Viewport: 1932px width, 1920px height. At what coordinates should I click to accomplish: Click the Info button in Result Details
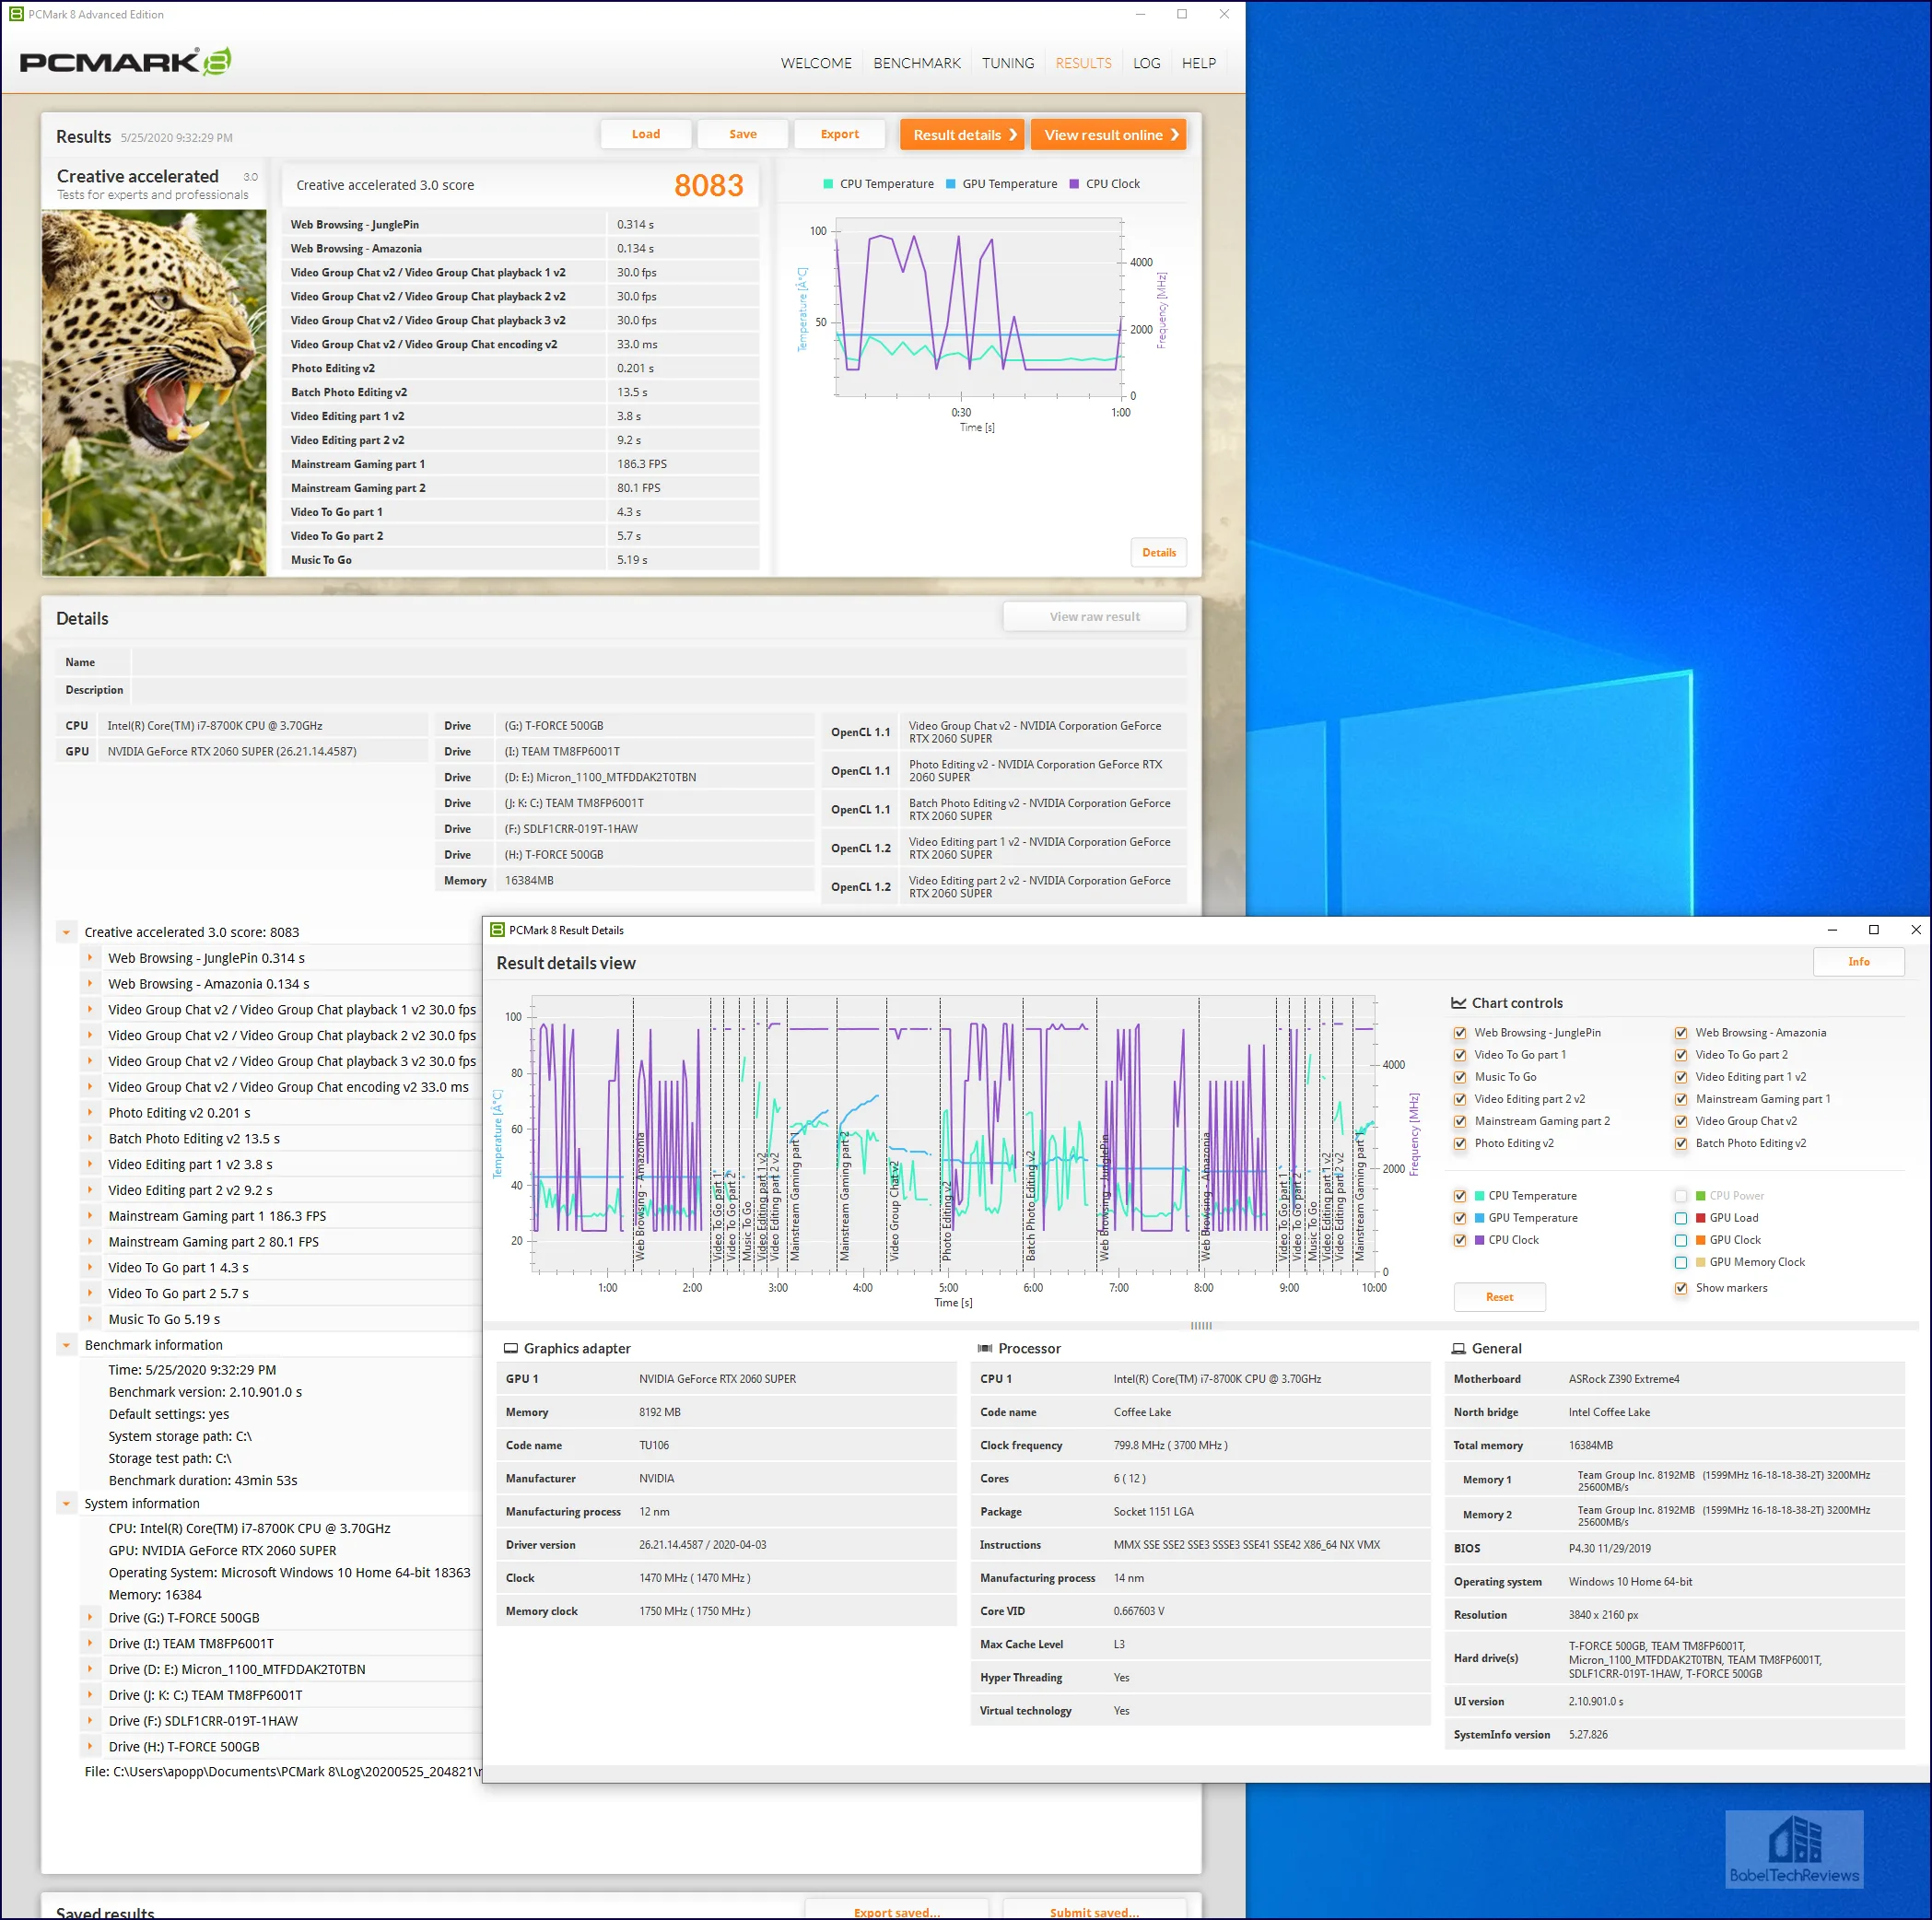(1858, 961)
